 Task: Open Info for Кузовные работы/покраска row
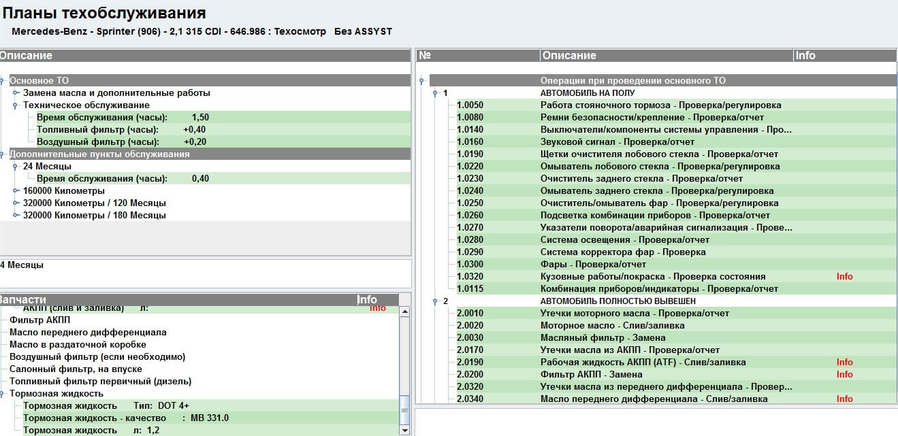tap(844, 277)
